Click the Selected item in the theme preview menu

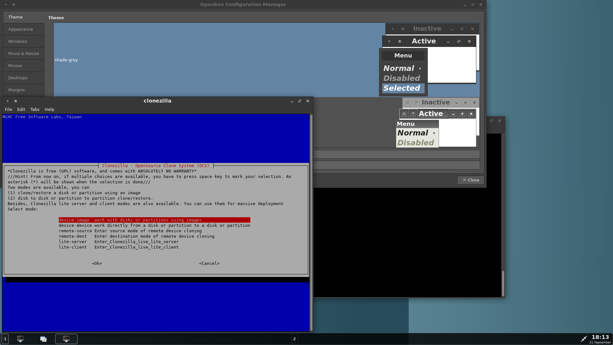pyautogui.click(x=403, y=88)
